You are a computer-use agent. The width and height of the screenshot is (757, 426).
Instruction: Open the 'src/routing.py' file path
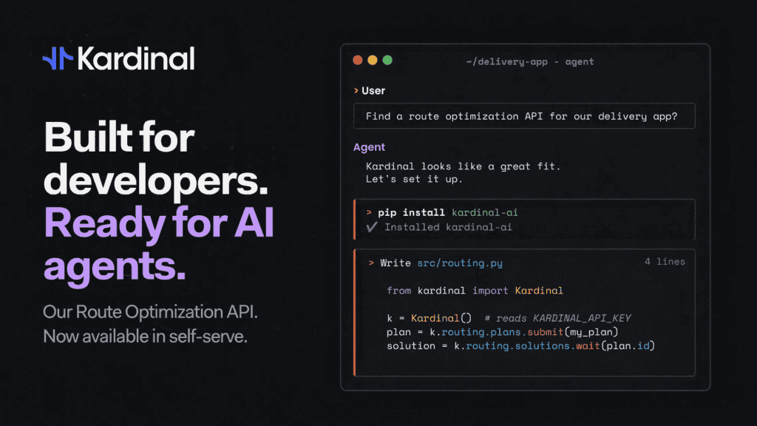click(x=460, y=263)
